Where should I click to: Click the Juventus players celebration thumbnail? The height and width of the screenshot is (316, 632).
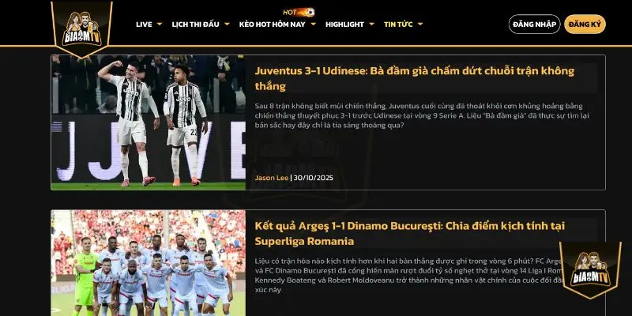point(149,122)
